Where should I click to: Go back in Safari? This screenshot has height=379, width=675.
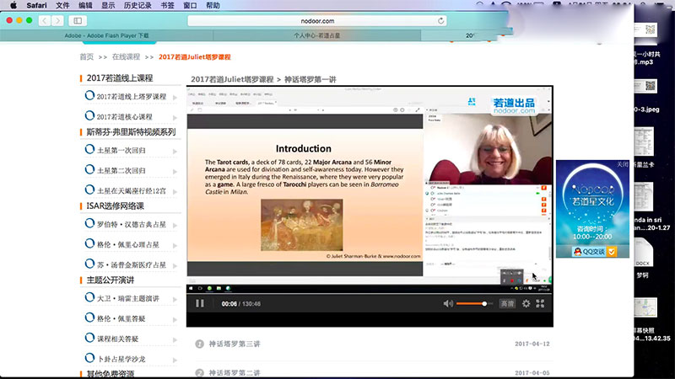pos(45,20)
